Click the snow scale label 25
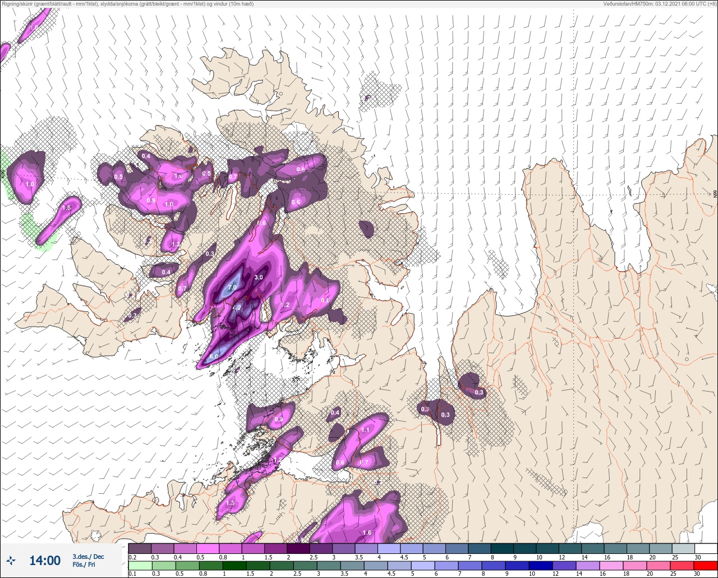Image resolution: width=718 pixels, height=578 pixels. (674, 557)
